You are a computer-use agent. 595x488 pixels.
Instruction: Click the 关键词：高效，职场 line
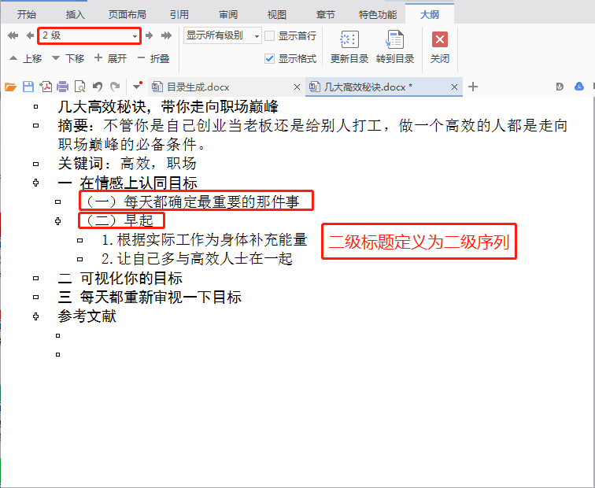[127, 164]
